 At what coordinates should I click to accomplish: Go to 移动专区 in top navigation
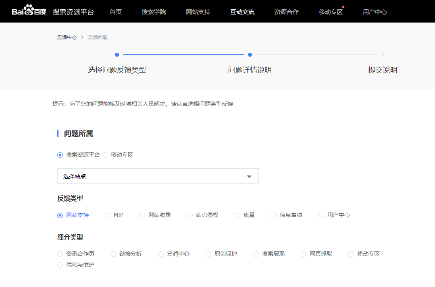click(331, 12)
